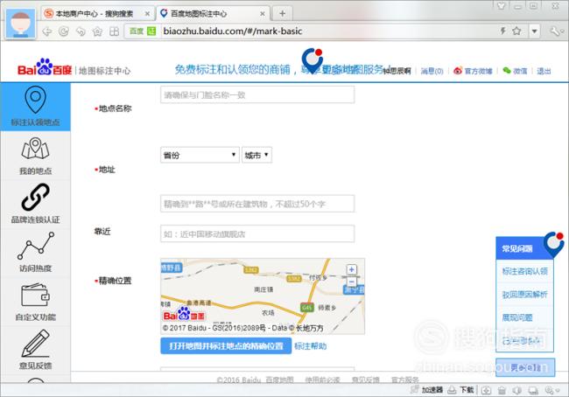The image size is (569, 397).
Task: Click the 下载 status bar item
Action: [460, 390]
